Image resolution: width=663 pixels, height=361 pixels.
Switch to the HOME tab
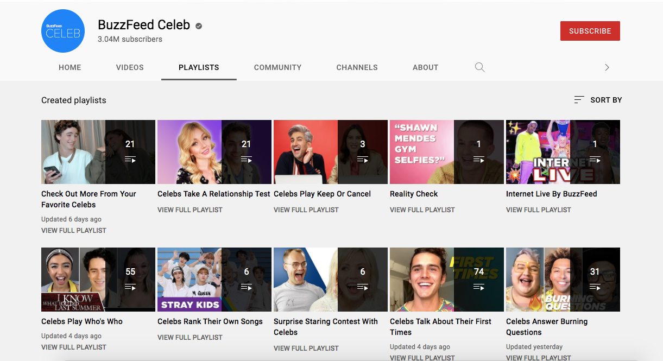pyautogui.click(x=70, y=67)
